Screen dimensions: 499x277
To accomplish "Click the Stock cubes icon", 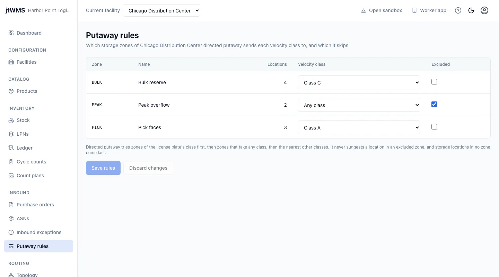I will [x=11, y=120].
